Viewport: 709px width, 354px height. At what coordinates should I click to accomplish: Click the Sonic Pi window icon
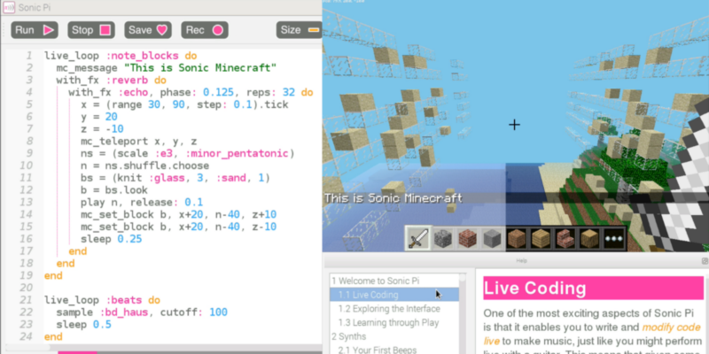pos(9,7)
